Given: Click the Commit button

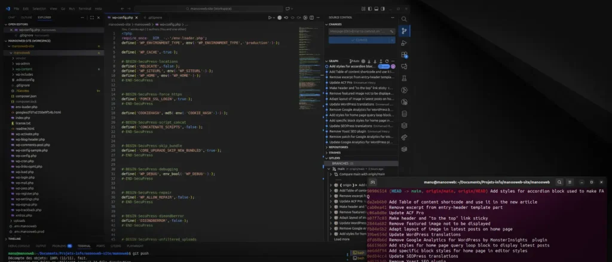Looking at the screenshot, I should click(x=359, y=40).
